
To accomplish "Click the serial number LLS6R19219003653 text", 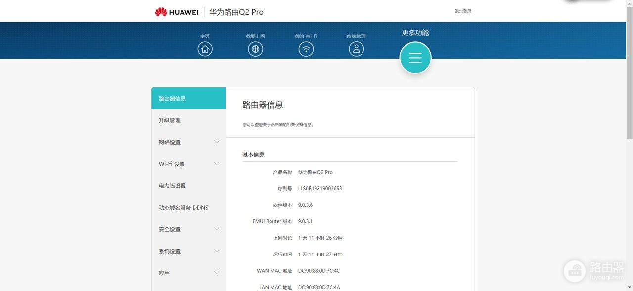I will [x=320, y=188].
